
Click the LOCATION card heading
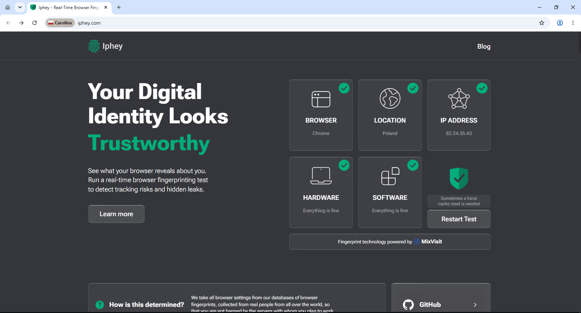[390, 120]
